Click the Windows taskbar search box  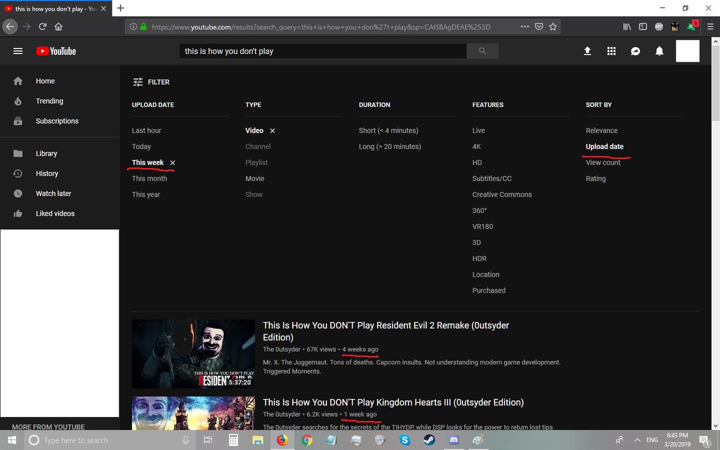coord(110,440)
